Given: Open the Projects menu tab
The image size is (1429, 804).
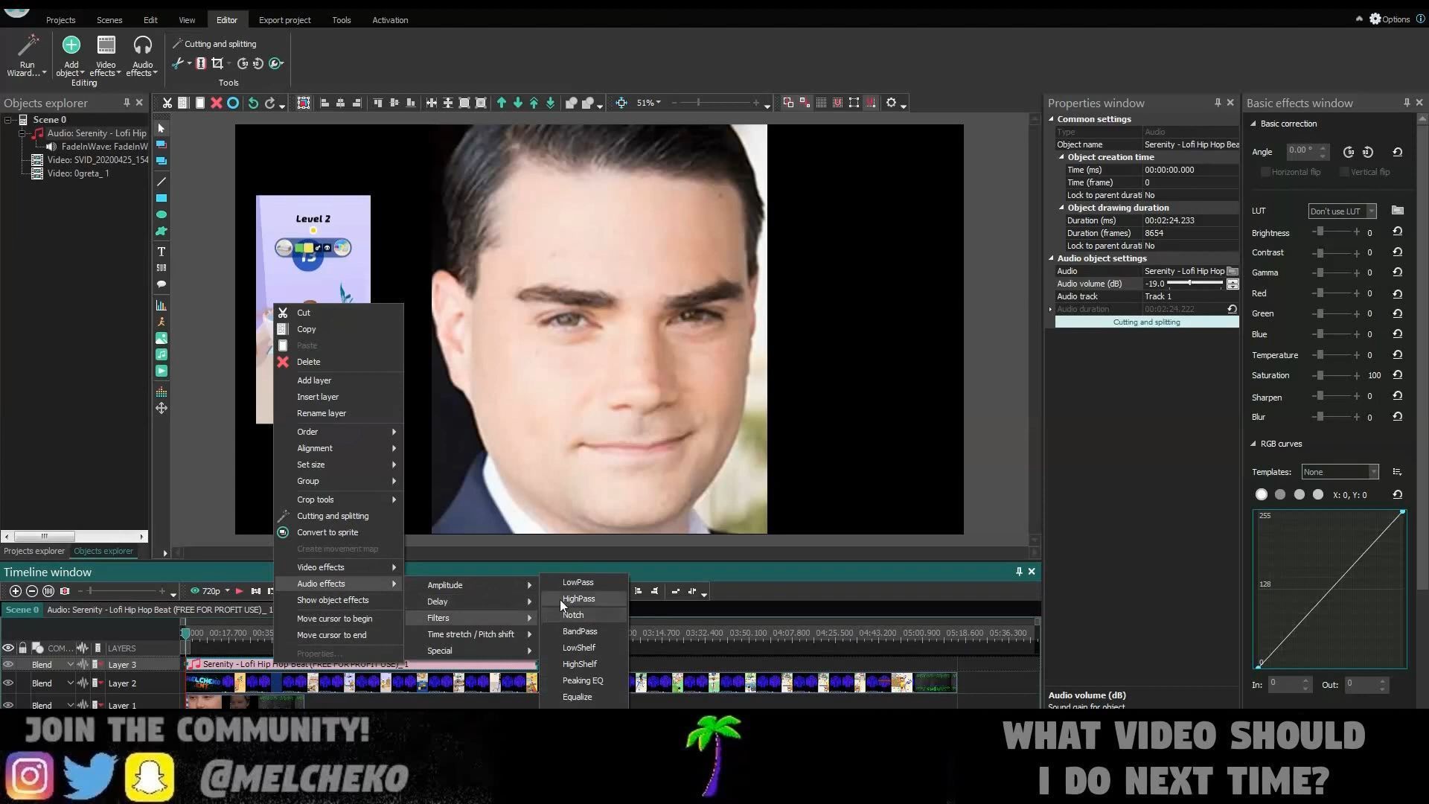Looking at the screenshot, I should coord(60,20).
